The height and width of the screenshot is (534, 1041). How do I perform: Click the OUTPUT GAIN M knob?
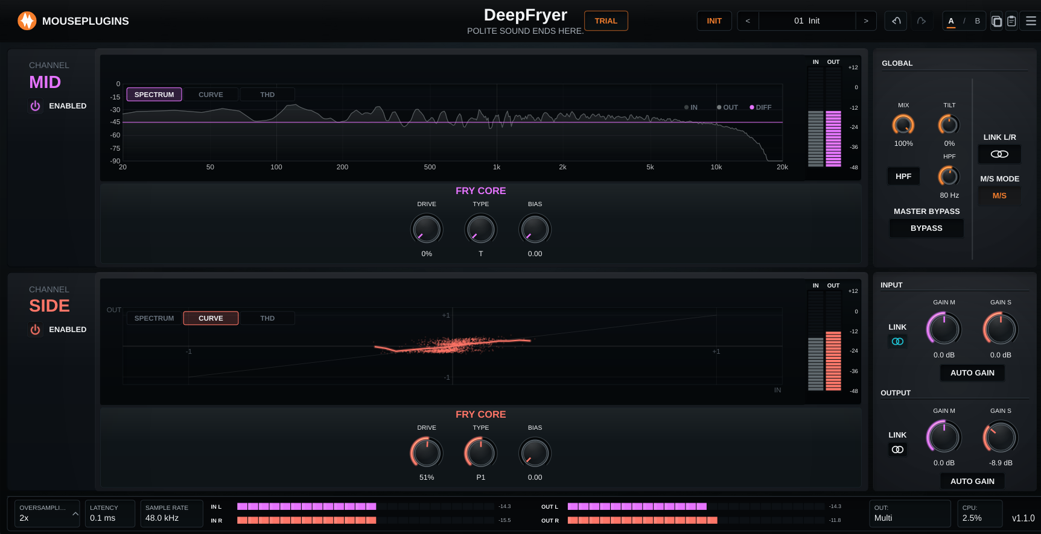pyautogui.click(x=944, y=437)
